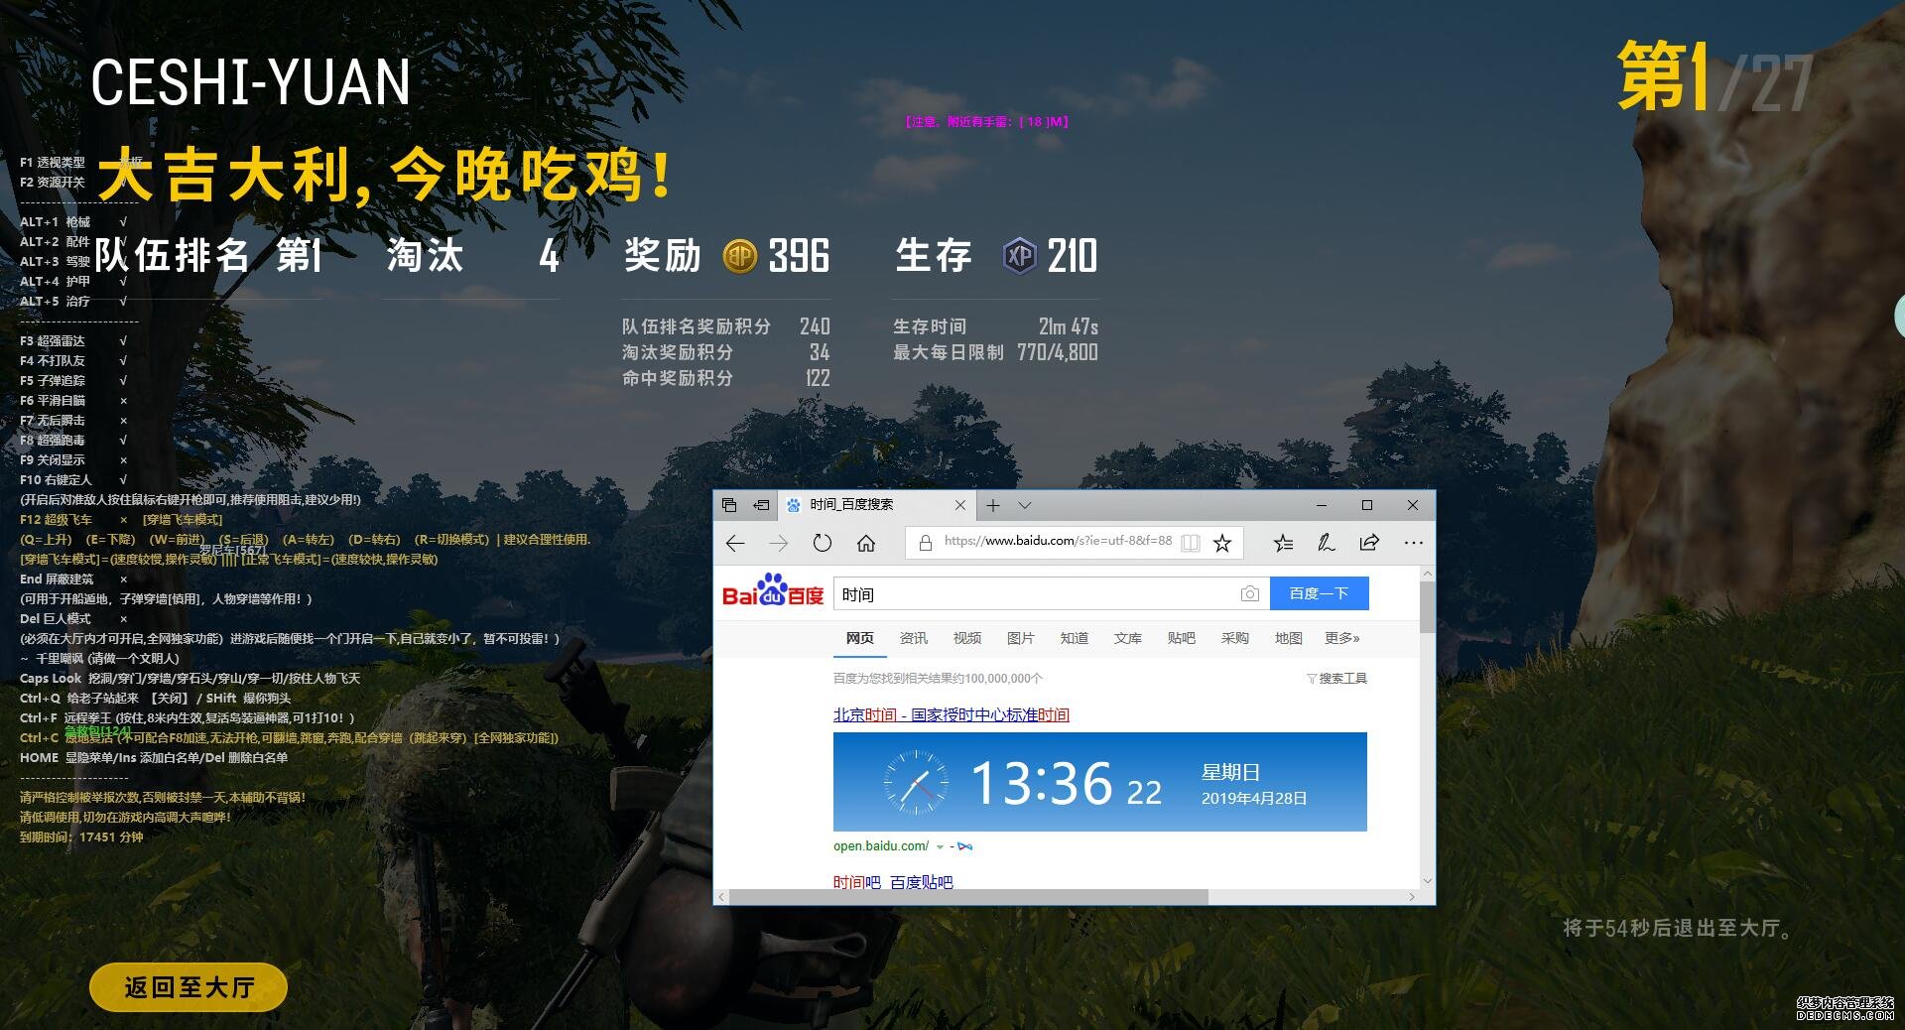Switch to 网页 search tab
Image resolution: width=1905 pixels, height=1030 pixels.
click(x=860, y=638)
